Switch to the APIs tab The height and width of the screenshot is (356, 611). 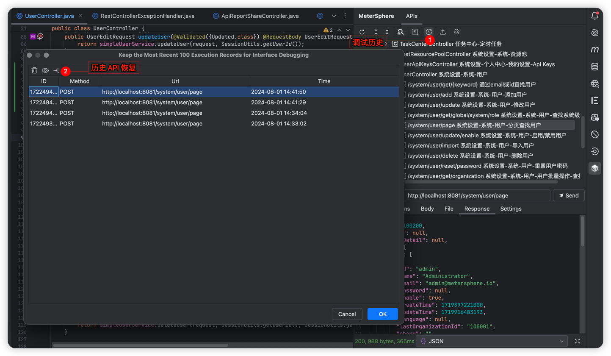[412, 16]
